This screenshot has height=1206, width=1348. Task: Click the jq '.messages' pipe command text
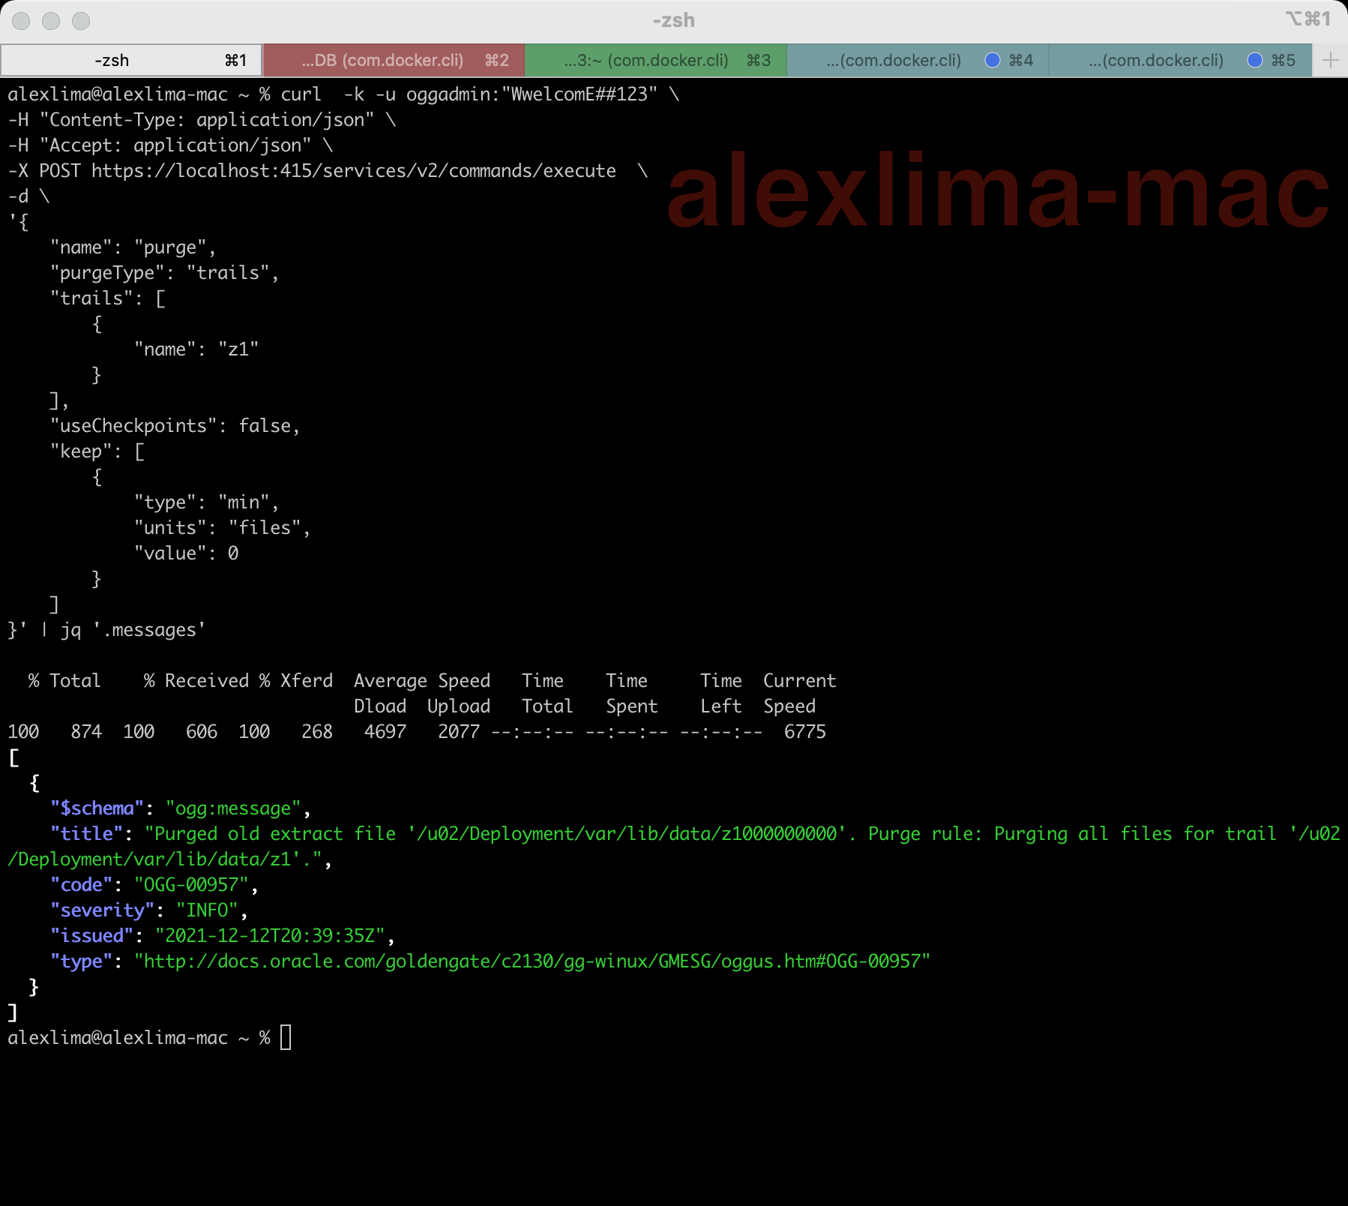coord(133,630)
